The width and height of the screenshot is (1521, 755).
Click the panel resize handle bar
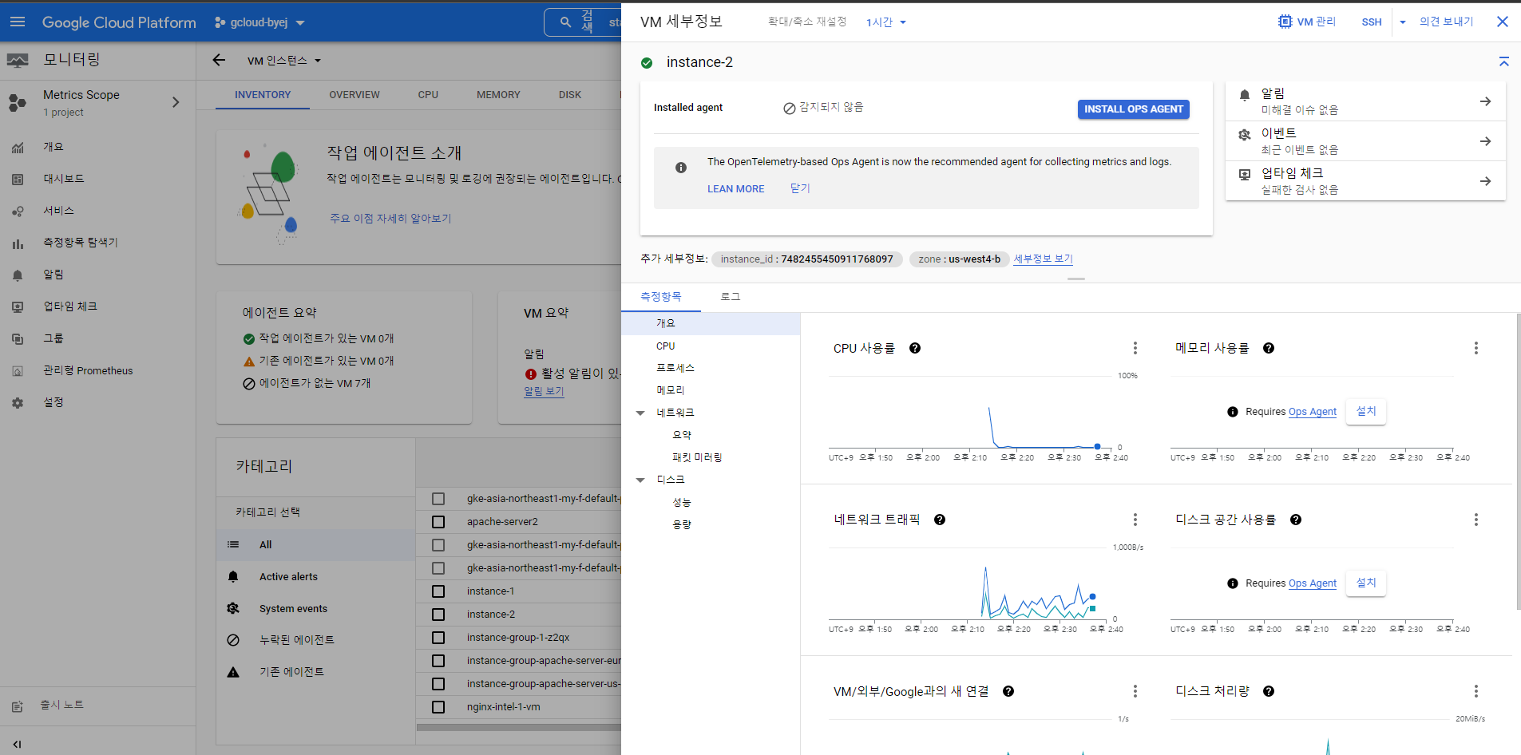coord(1076,279)
